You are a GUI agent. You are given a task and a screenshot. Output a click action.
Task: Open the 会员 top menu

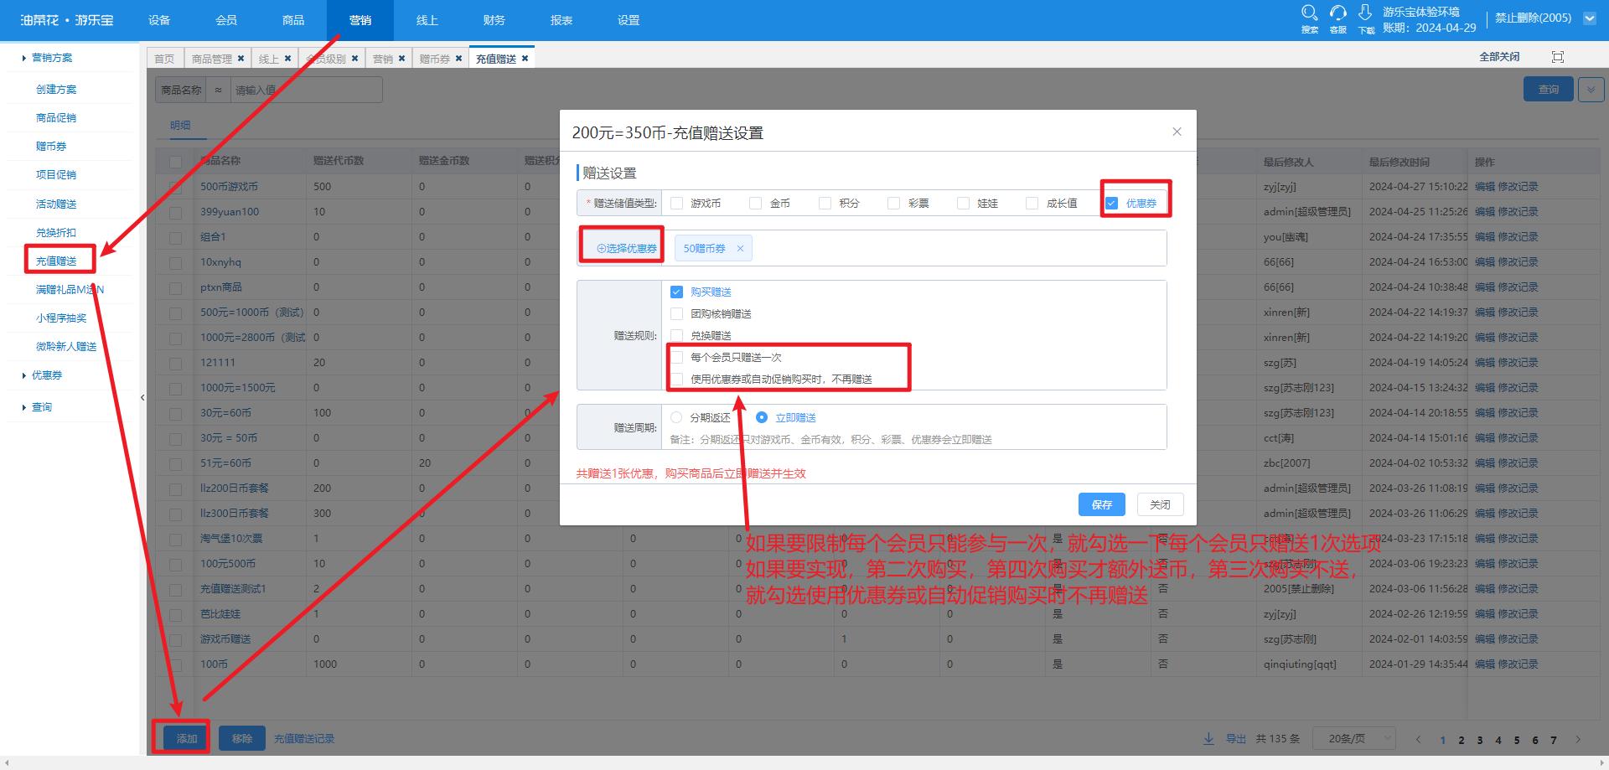tap(226, 20)
